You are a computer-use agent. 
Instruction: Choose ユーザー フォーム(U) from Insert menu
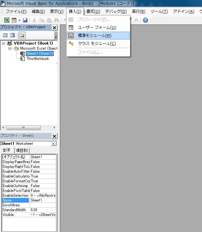pos(98,28)
